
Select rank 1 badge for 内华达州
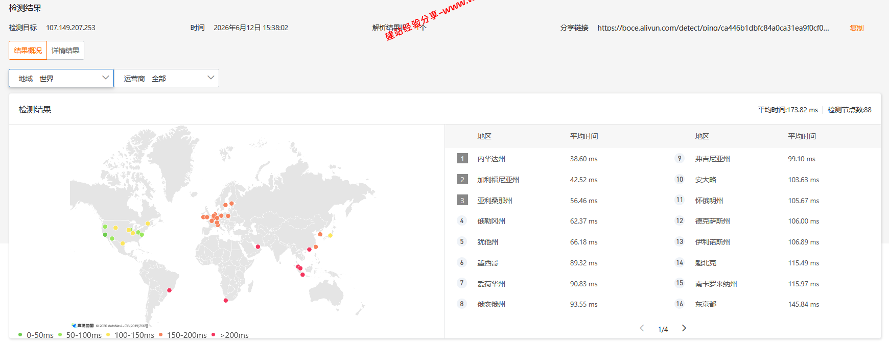coord(462,159)
